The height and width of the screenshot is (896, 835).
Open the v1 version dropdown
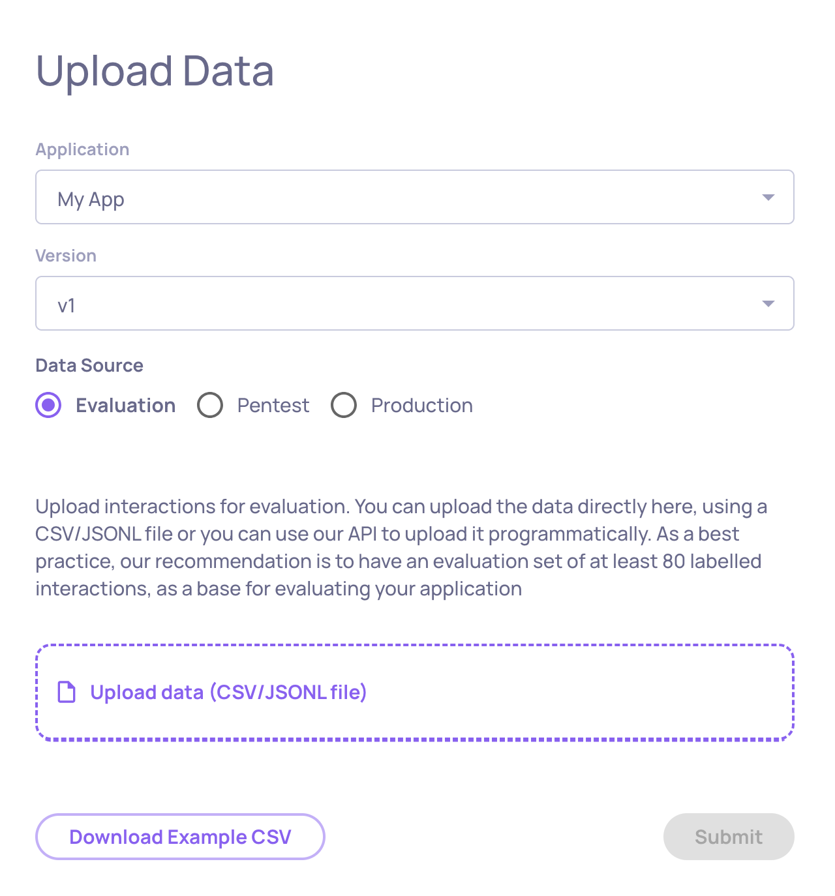[x=391, y=304]
